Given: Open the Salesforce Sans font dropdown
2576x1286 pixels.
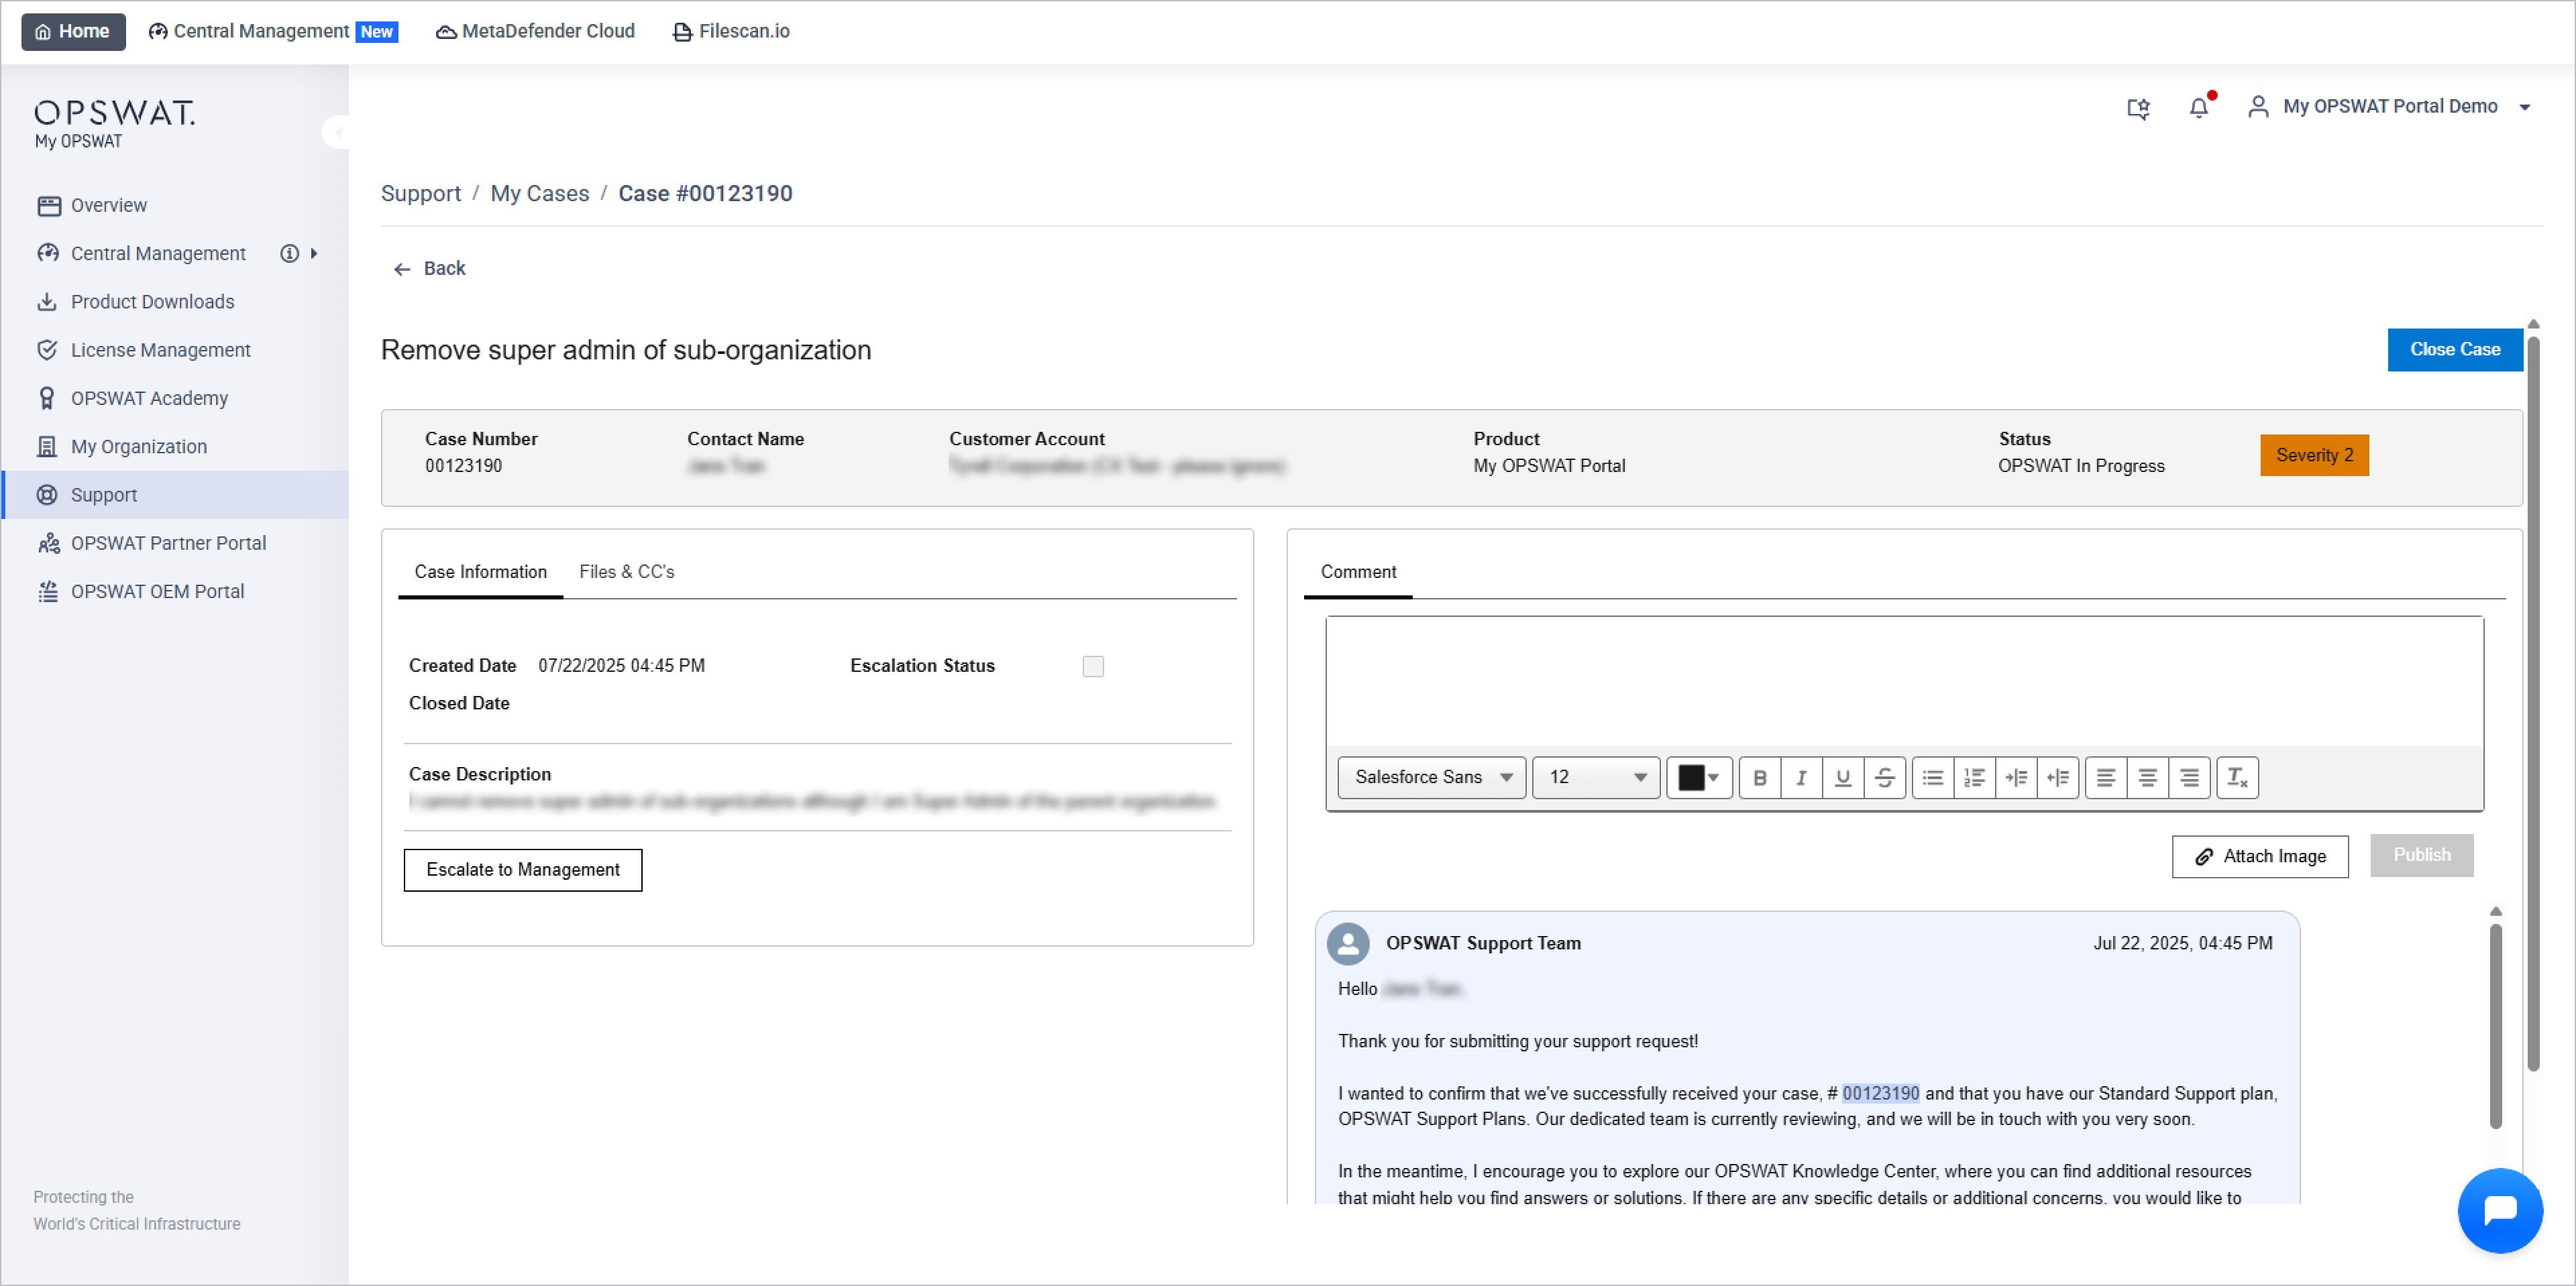Looking at the screenshot, I should 1432,777.
